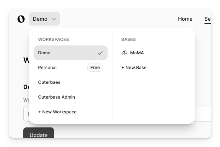Viewport: 220px width, 147px height.
Task: Select the Demo workspace entry
Action: (x=71, y=53)
